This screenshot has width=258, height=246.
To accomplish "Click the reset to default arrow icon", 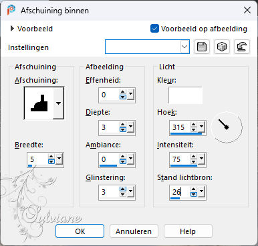I will 242,47.
